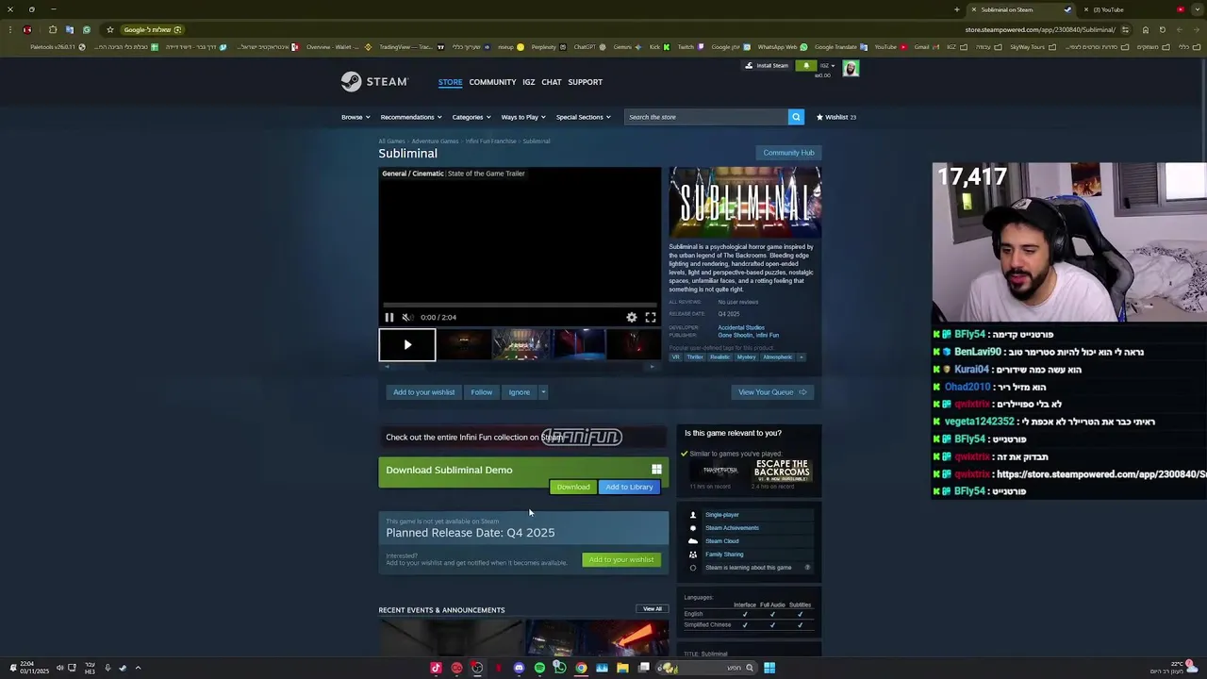Image resolution: width=1207 pixels, height=679 pixels.
Task: Open Chrome from the taskbar
Action: [x=581, y=668]
